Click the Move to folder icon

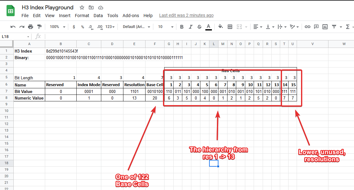(x=91, y=8)
